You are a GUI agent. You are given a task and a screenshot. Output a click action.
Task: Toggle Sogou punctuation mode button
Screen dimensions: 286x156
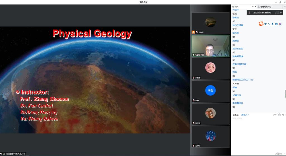tap(269, 24)
